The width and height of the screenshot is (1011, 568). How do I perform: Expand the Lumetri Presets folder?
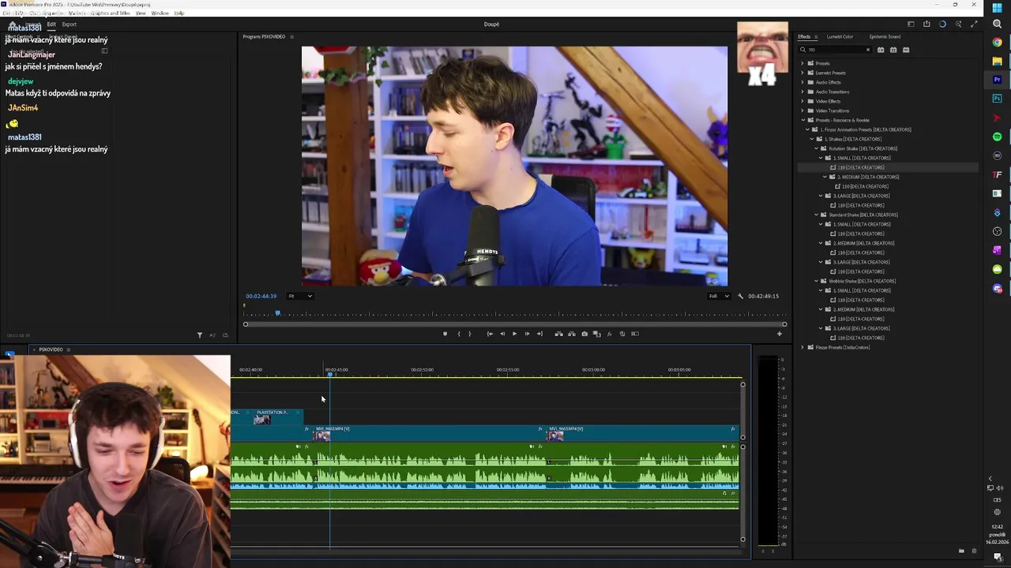(802, 73)
